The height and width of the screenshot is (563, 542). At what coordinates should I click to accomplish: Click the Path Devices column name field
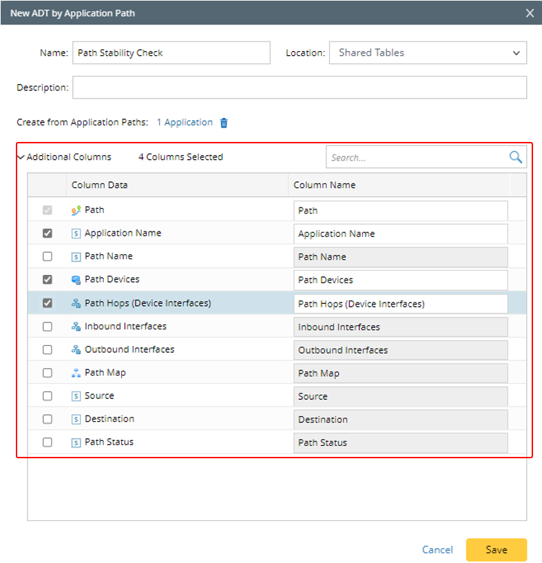click(400, 280)
